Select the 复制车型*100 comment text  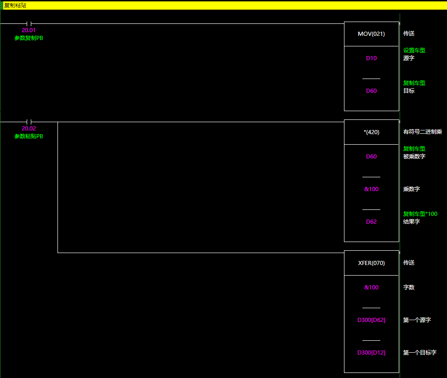coord(420,214)
